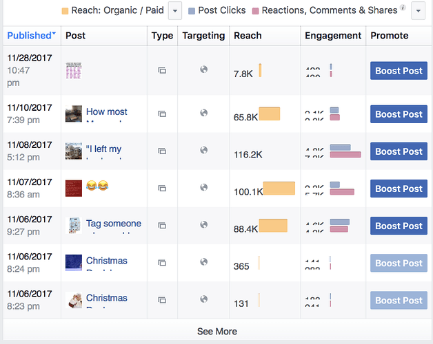
Task: Open the red thumbnail of 11/07/2017 post
Action: tap(74, 189)
